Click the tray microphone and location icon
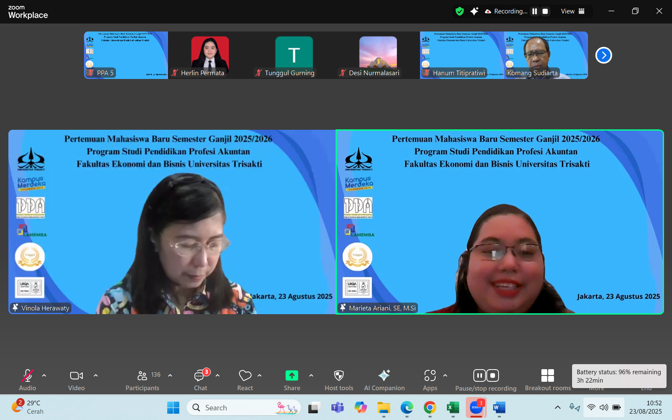This screenshot has width=672, height=420. coord(575,407)
